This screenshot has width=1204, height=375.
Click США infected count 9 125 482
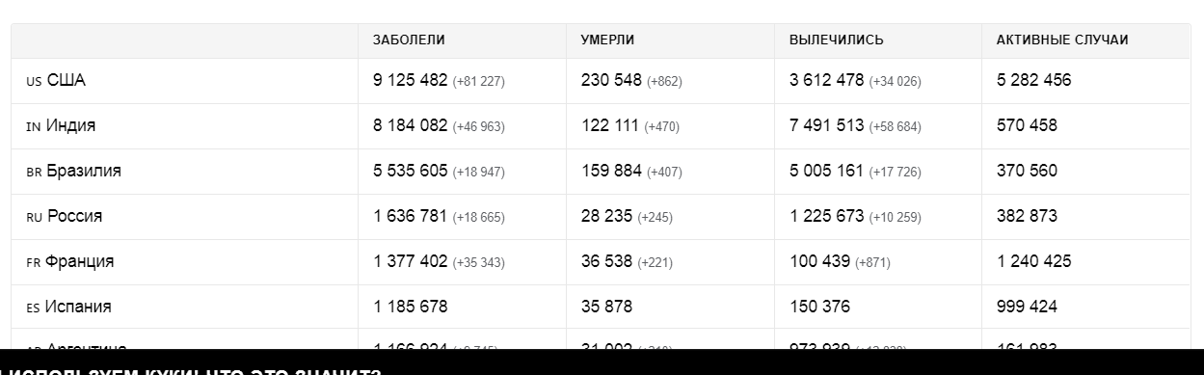(410, 81)
